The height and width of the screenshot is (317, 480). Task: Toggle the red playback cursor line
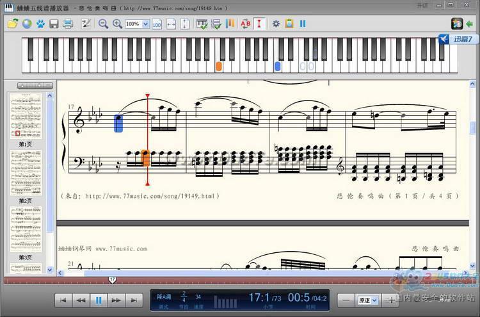(x=259, y=24)
